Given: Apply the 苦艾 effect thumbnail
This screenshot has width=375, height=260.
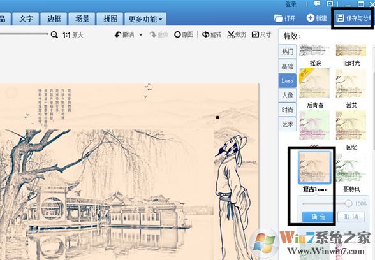Looking at the screenshot, I should (351, 83).
